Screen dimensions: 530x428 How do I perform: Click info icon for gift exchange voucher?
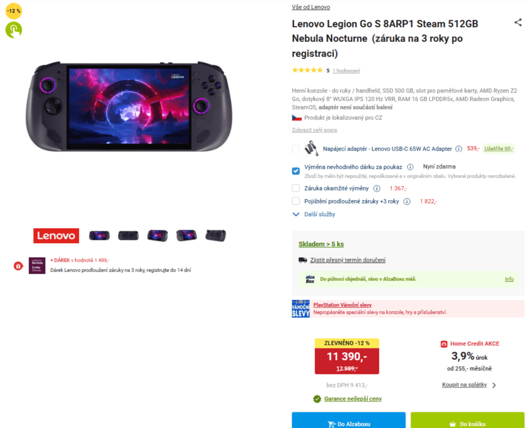pos(410,167)
